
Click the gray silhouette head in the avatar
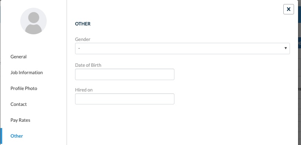pos(33,18)
